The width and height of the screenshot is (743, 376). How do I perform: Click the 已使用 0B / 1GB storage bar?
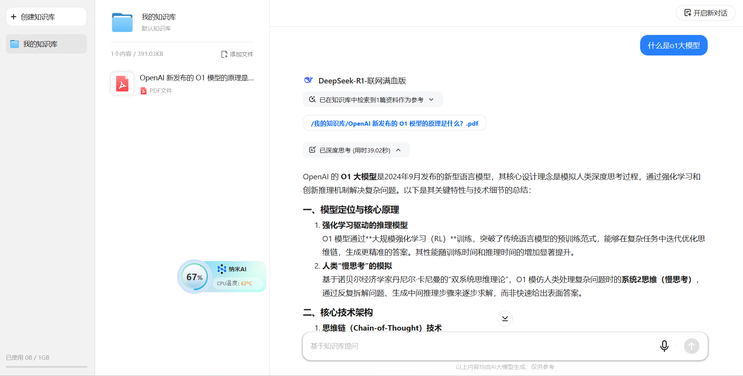(46, 366)
